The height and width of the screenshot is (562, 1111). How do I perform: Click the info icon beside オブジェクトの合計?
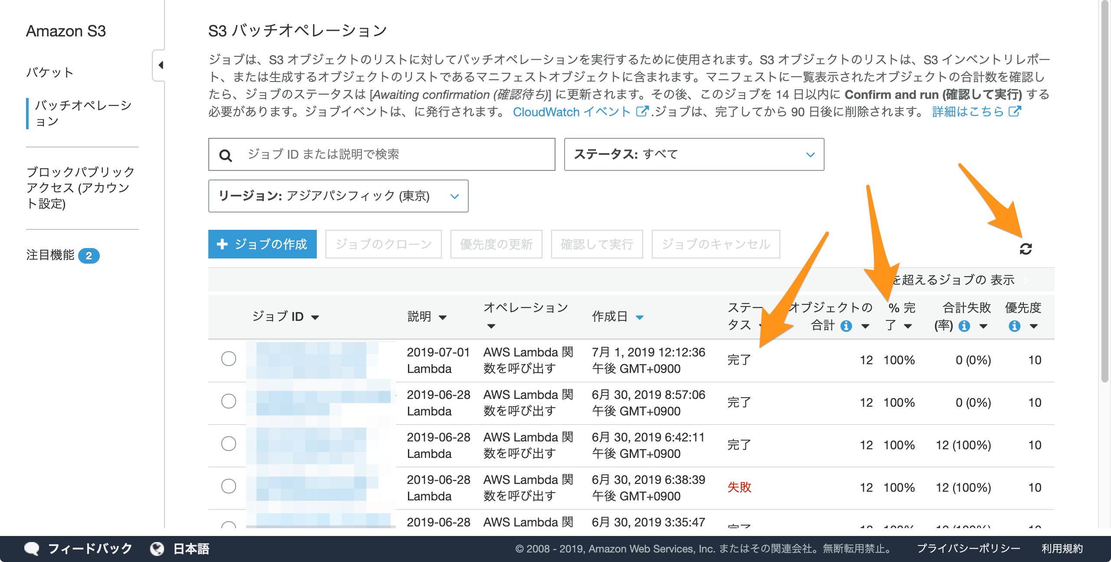pos(846,326)
